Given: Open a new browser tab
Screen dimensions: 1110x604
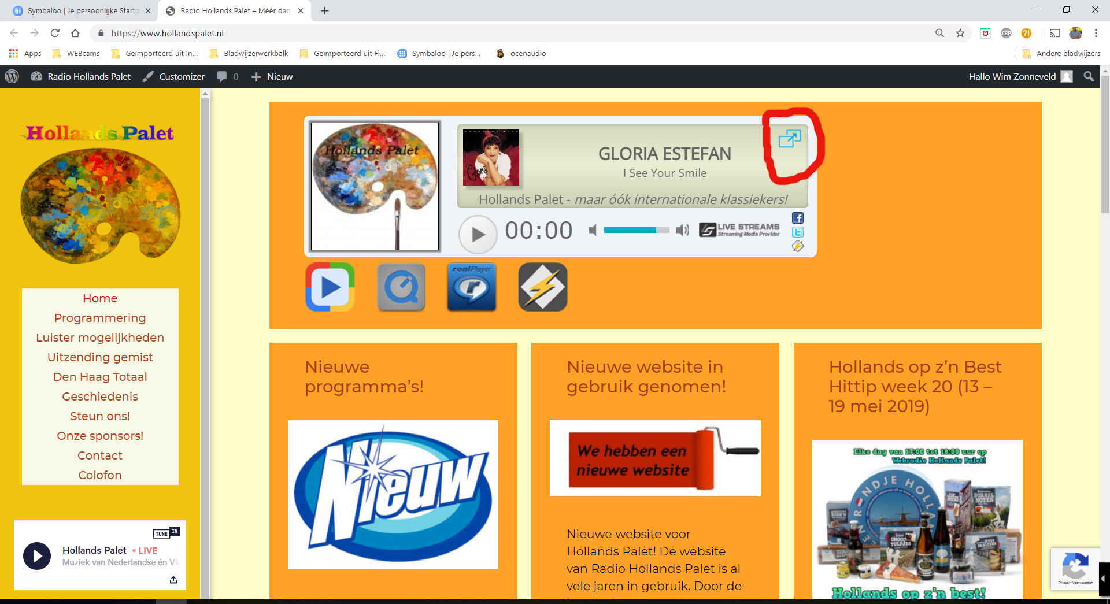Looking at the screenshot, I should coord(325,10).
